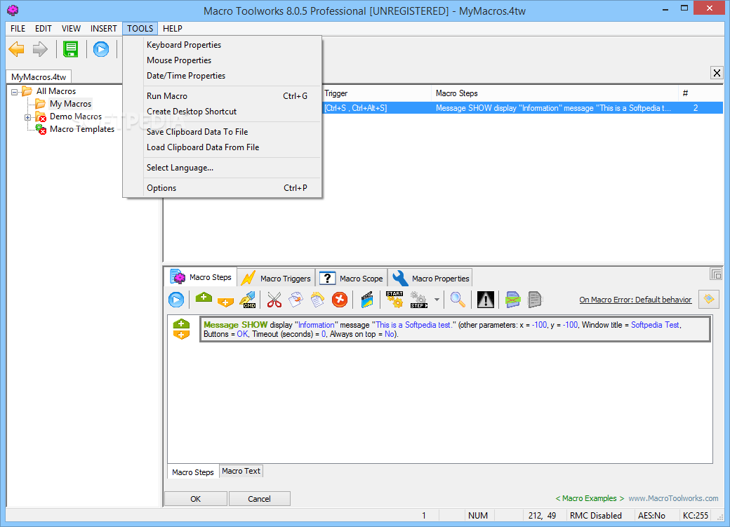Click the red circle delete icon

(x=340, y=300)
